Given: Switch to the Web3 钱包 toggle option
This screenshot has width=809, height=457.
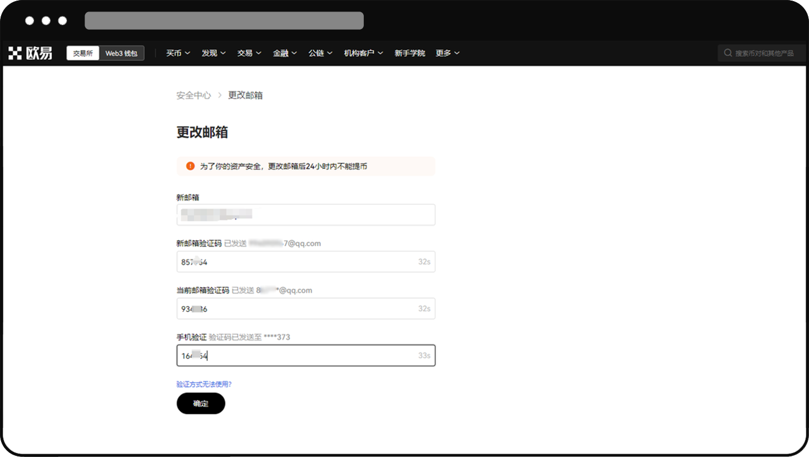Looking at the screenshot, I should tap(121, 53).
